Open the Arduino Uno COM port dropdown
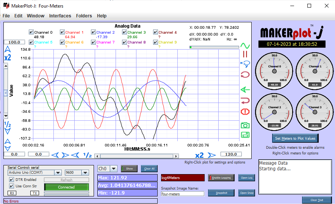 coord(58,173)
